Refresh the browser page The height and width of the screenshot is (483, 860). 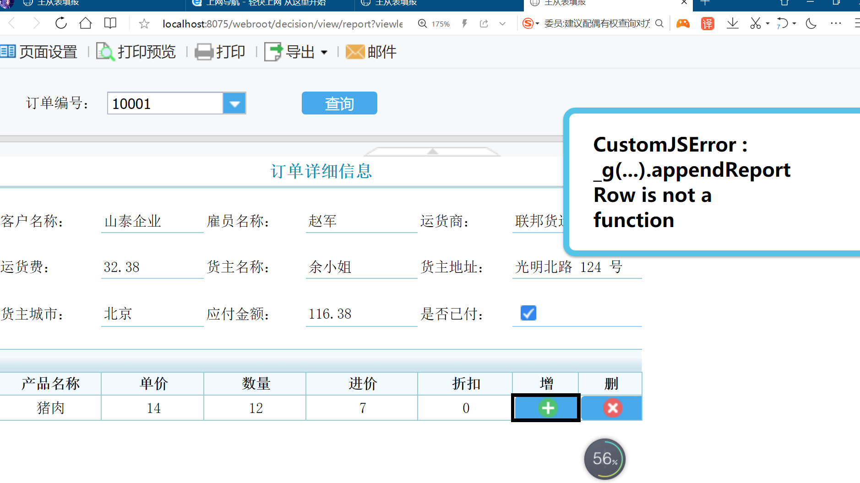tap(61, 23)
